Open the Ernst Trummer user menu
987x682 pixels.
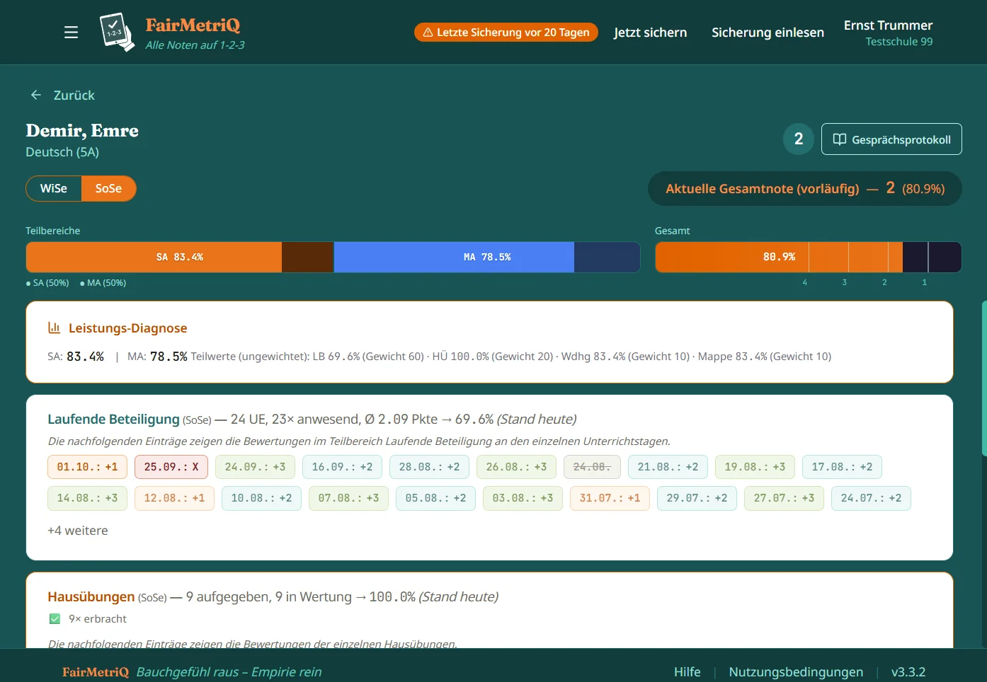pyautogui.click(x=888, y=33)
